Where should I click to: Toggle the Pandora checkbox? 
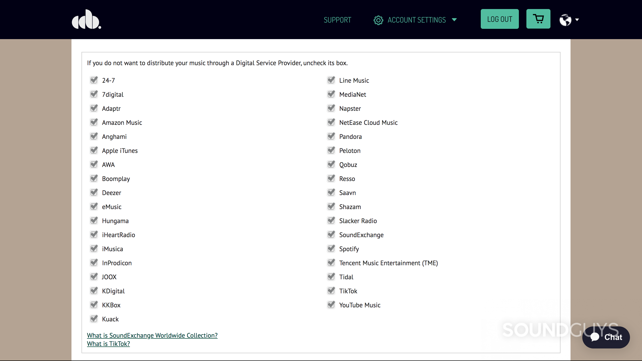click(331, 136)
